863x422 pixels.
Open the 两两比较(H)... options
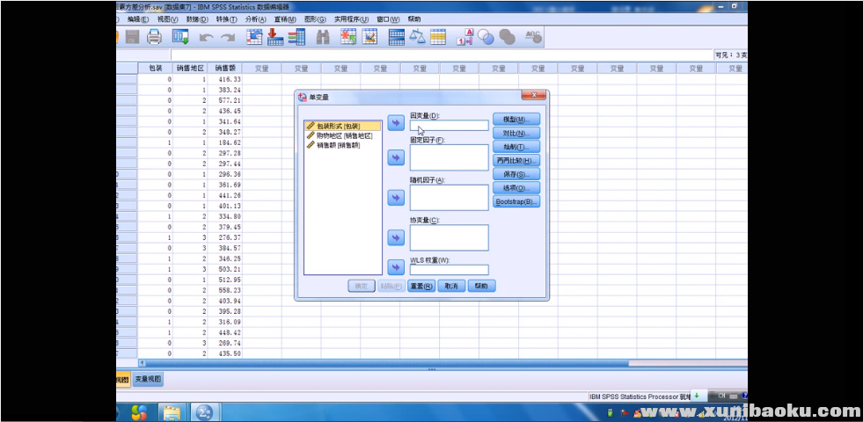[516, 161]
